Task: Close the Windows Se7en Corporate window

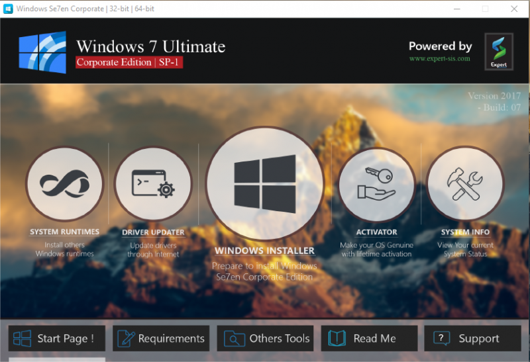Action: 514,9
